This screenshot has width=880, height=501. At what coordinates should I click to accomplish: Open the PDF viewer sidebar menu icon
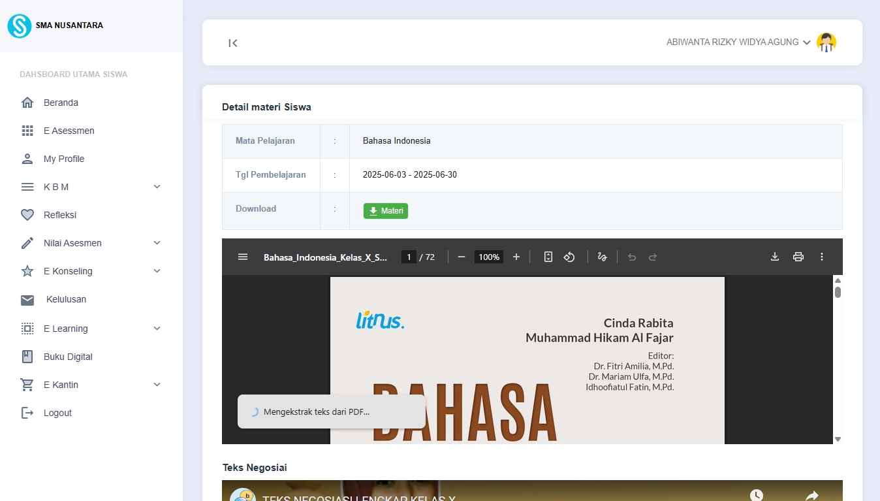(243, 257)
